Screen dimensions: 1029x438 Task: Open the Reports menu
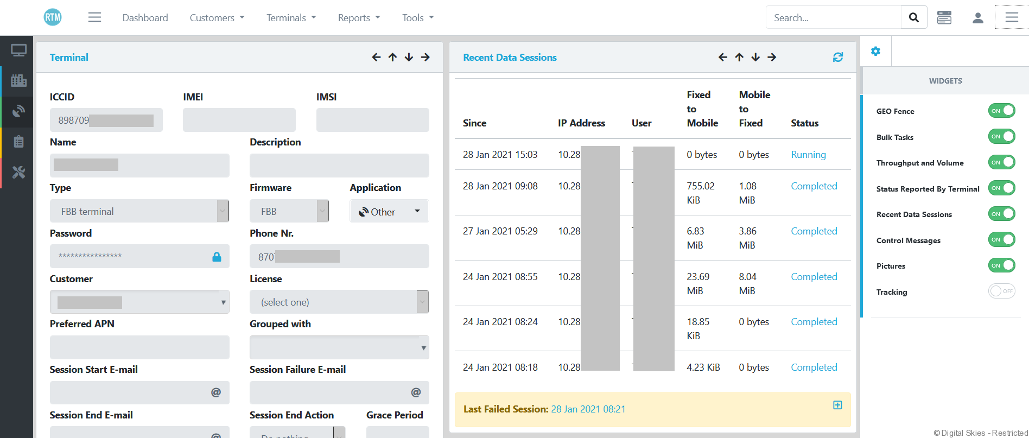coord(359,18)
